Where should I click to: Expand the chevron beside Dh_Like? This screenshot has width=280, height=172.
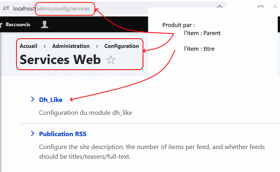point(33,99)
